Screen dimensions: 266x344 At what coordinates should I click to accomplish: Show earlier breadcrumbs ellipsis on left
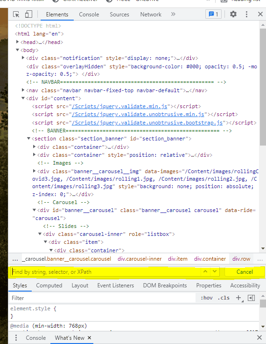click(x=15, y=259)
